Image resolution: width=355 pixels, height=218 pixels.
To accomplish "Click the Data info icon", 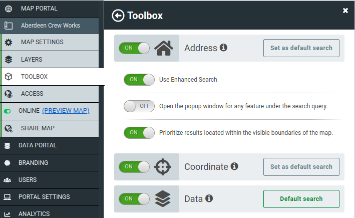I will point(209,198).
